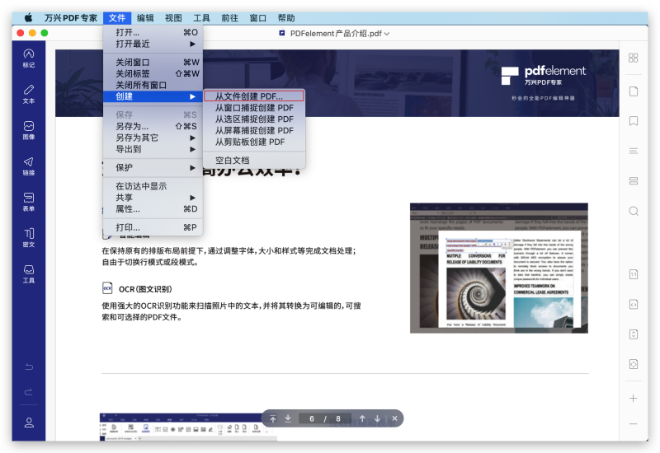
Task: Open the 链接 link tool
Action: pyautogui.click(x=29, y=166)
